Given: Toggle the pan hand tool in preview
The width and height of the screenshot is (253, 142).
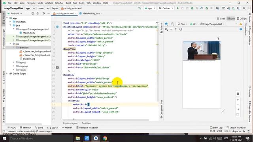Looking at the screenshot, I should 238,94.
